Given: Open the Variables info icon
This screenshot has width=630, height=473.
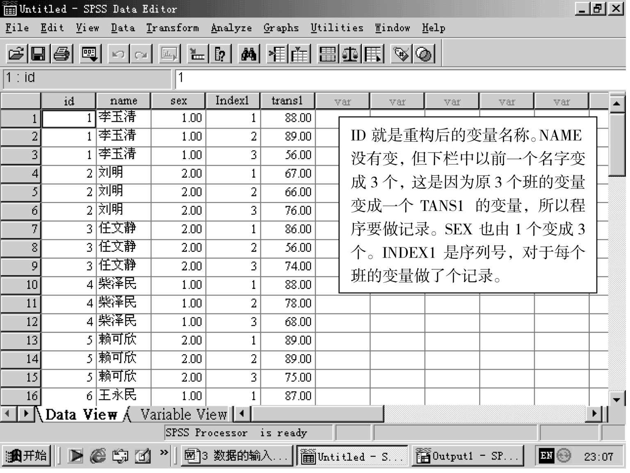Looking at the screenshot, I should coord(220,54).
